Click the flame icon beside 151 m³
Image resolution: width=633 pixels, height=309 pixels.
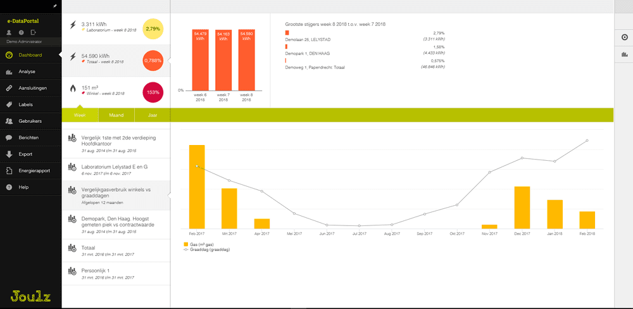[x=73, y=89]
